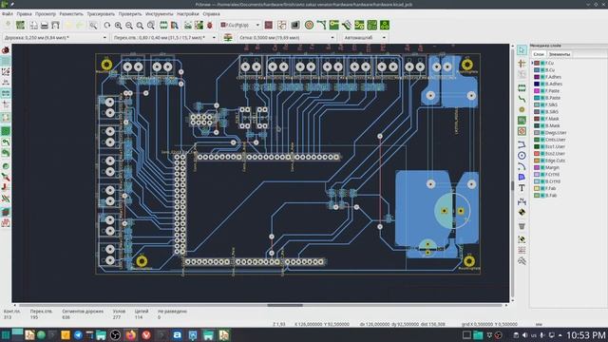Select the delete items trash tool
608x342 pixels.
click(522, 226)
